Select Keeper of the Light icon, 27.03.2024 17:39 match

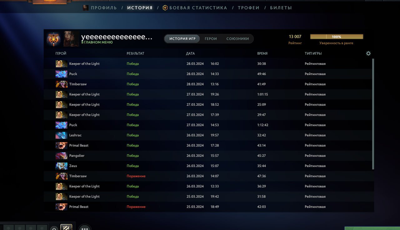pyautogui.click(x=61, y=115)
